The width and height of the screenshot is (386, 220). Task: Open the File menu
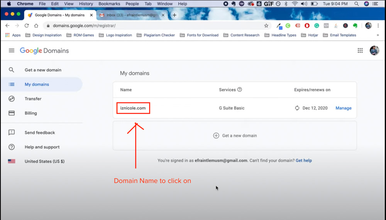point(42,4)
